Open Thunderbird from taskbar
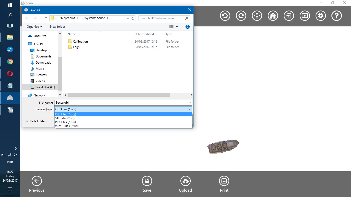351x197 pixels. click(10, 50)
